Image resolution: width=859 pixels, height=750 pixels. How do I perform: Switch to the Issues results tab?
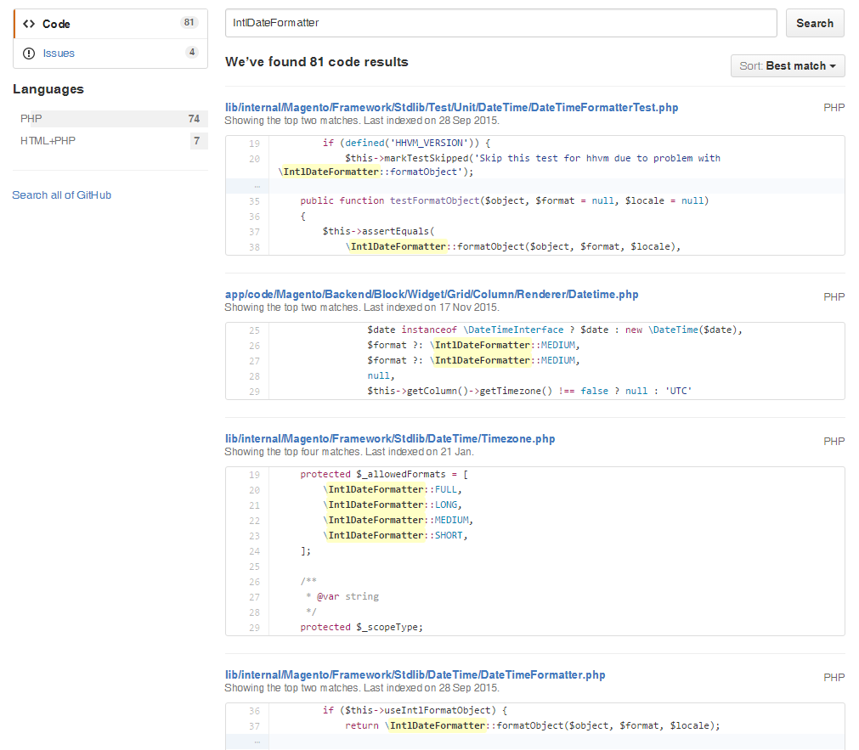coord(59,54)
